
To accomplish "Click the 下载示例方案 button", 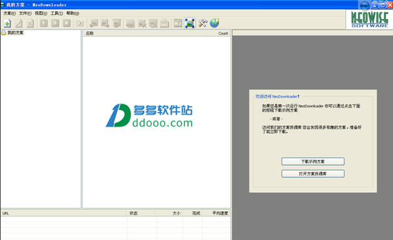I will pyautogui.click(x=313, y=161).
